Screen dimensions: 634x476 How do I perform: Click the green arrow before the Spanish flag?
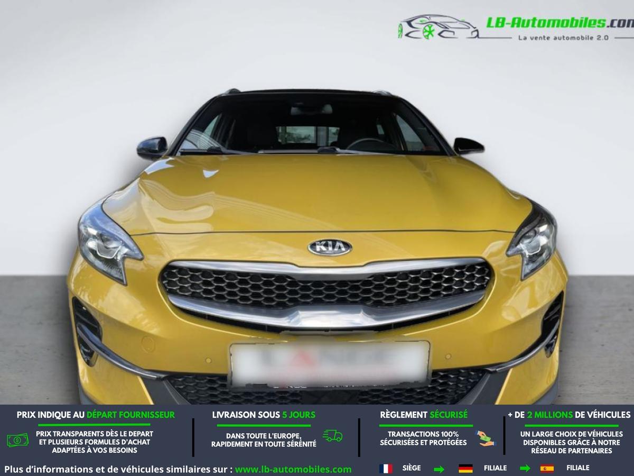[x=525, y=469]
